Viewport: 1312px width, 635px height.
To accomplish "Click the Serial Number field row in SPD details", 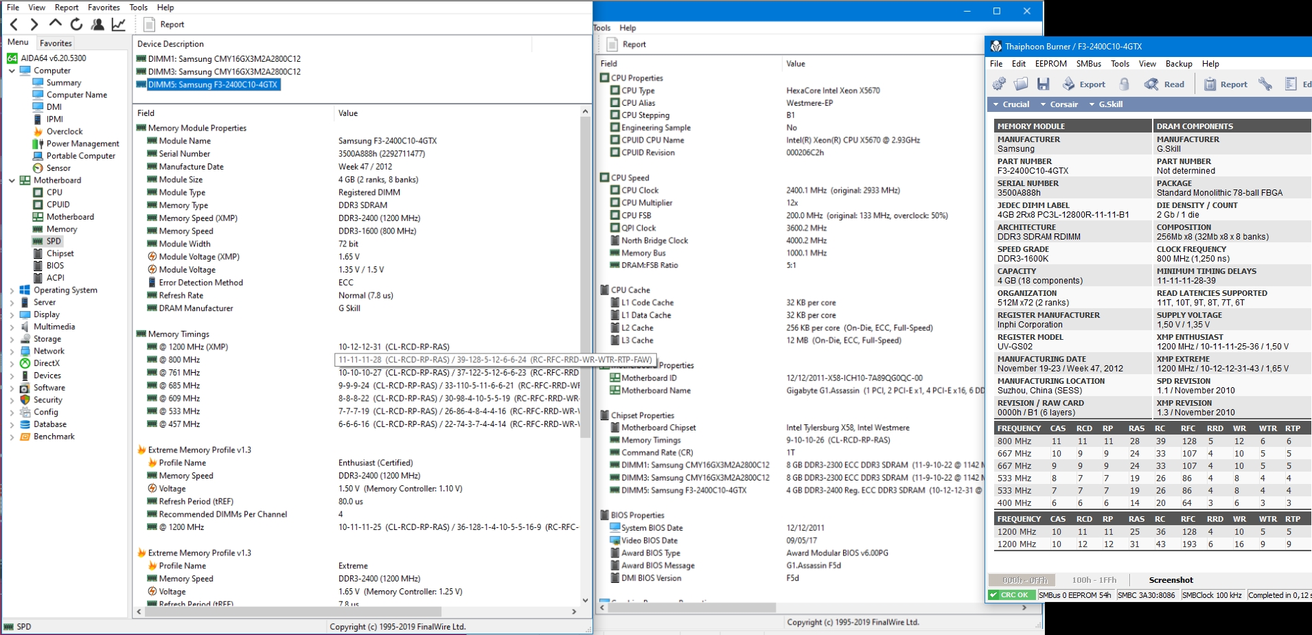I will (357, 154).
